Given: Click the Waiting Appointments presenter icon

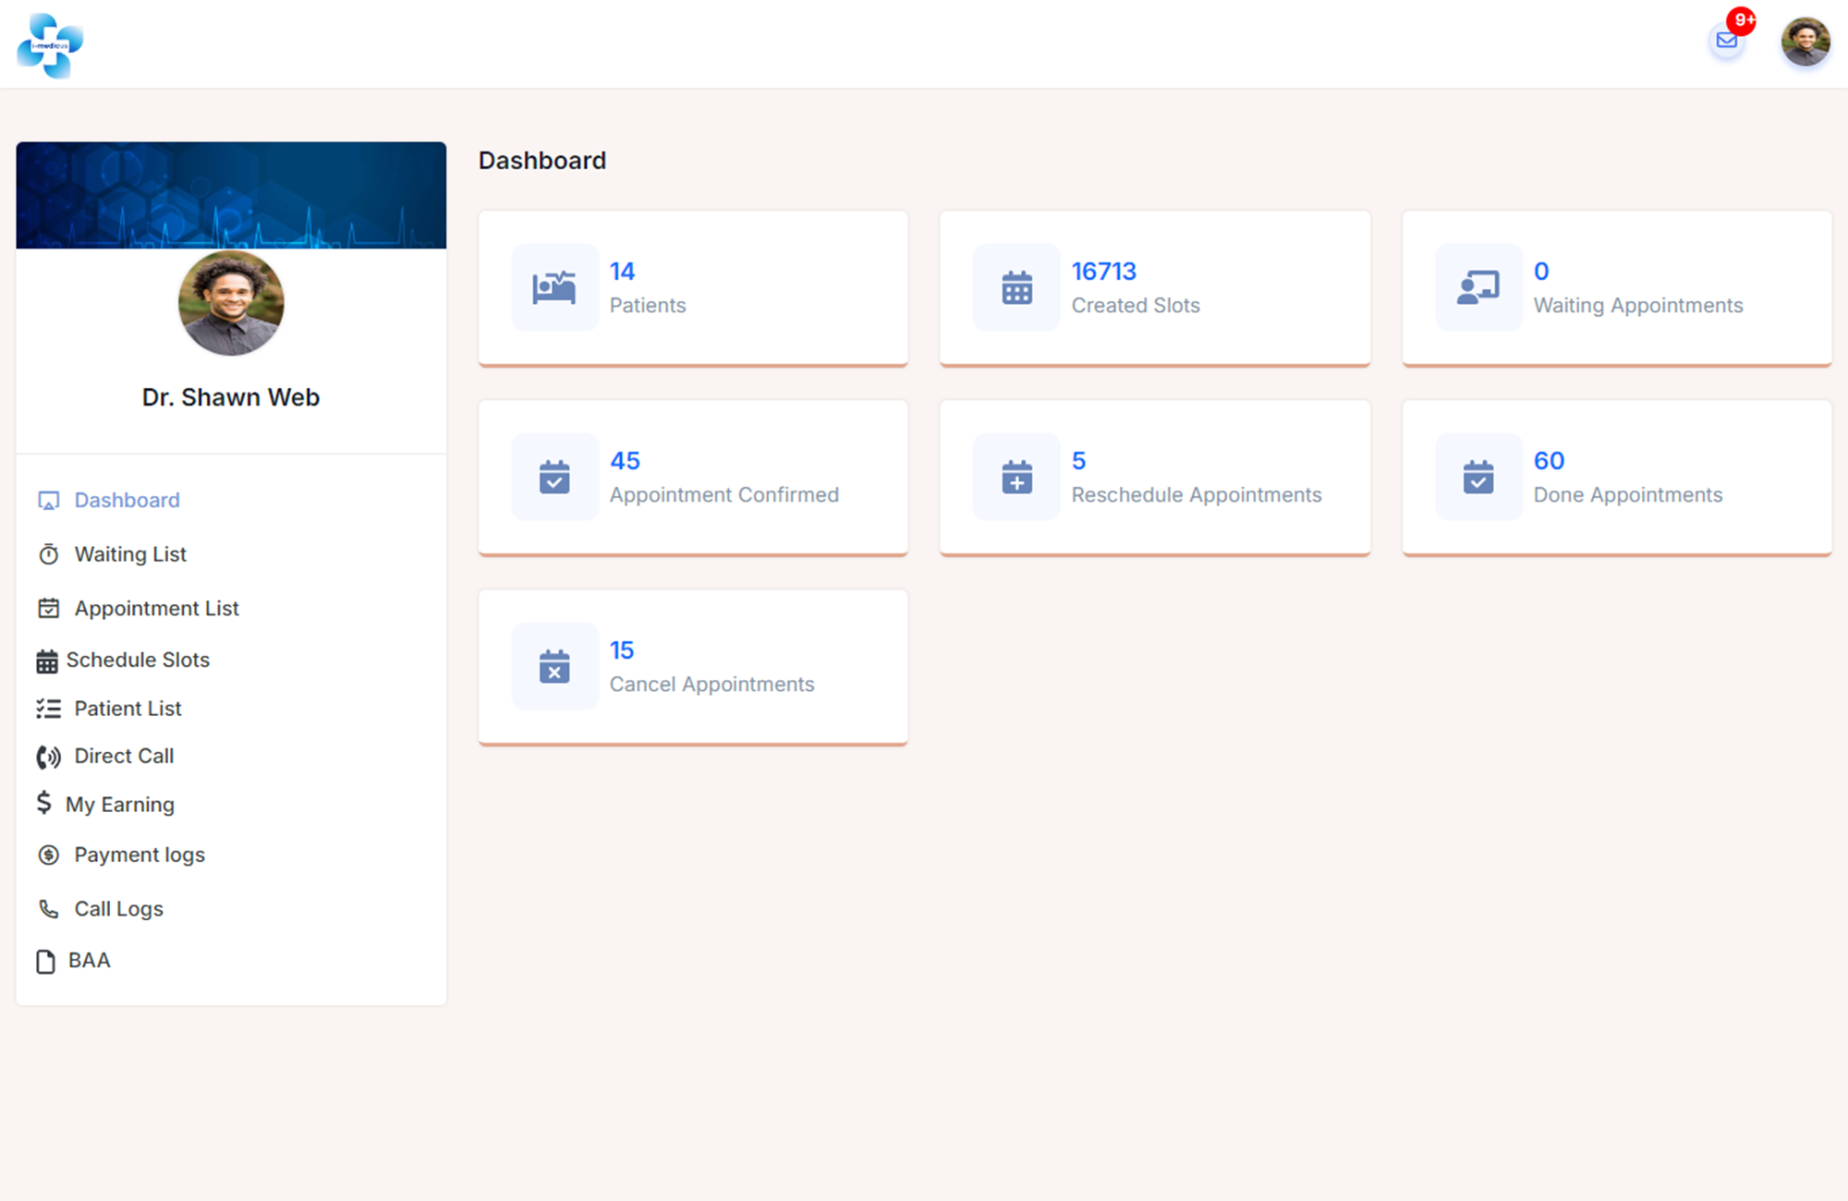Looking at the screenshot, I should pyautogui.click(x=1478, y=287).
